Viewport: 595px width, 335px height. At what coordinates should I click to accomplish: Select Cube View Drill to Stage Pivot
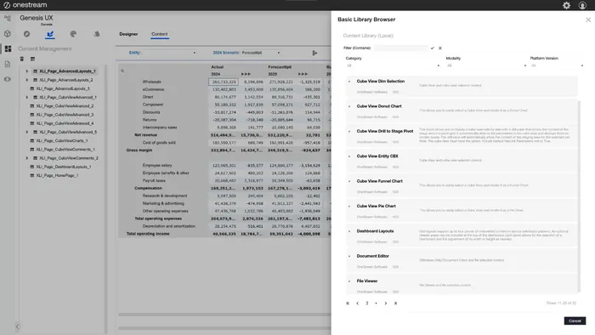point(462,136)
